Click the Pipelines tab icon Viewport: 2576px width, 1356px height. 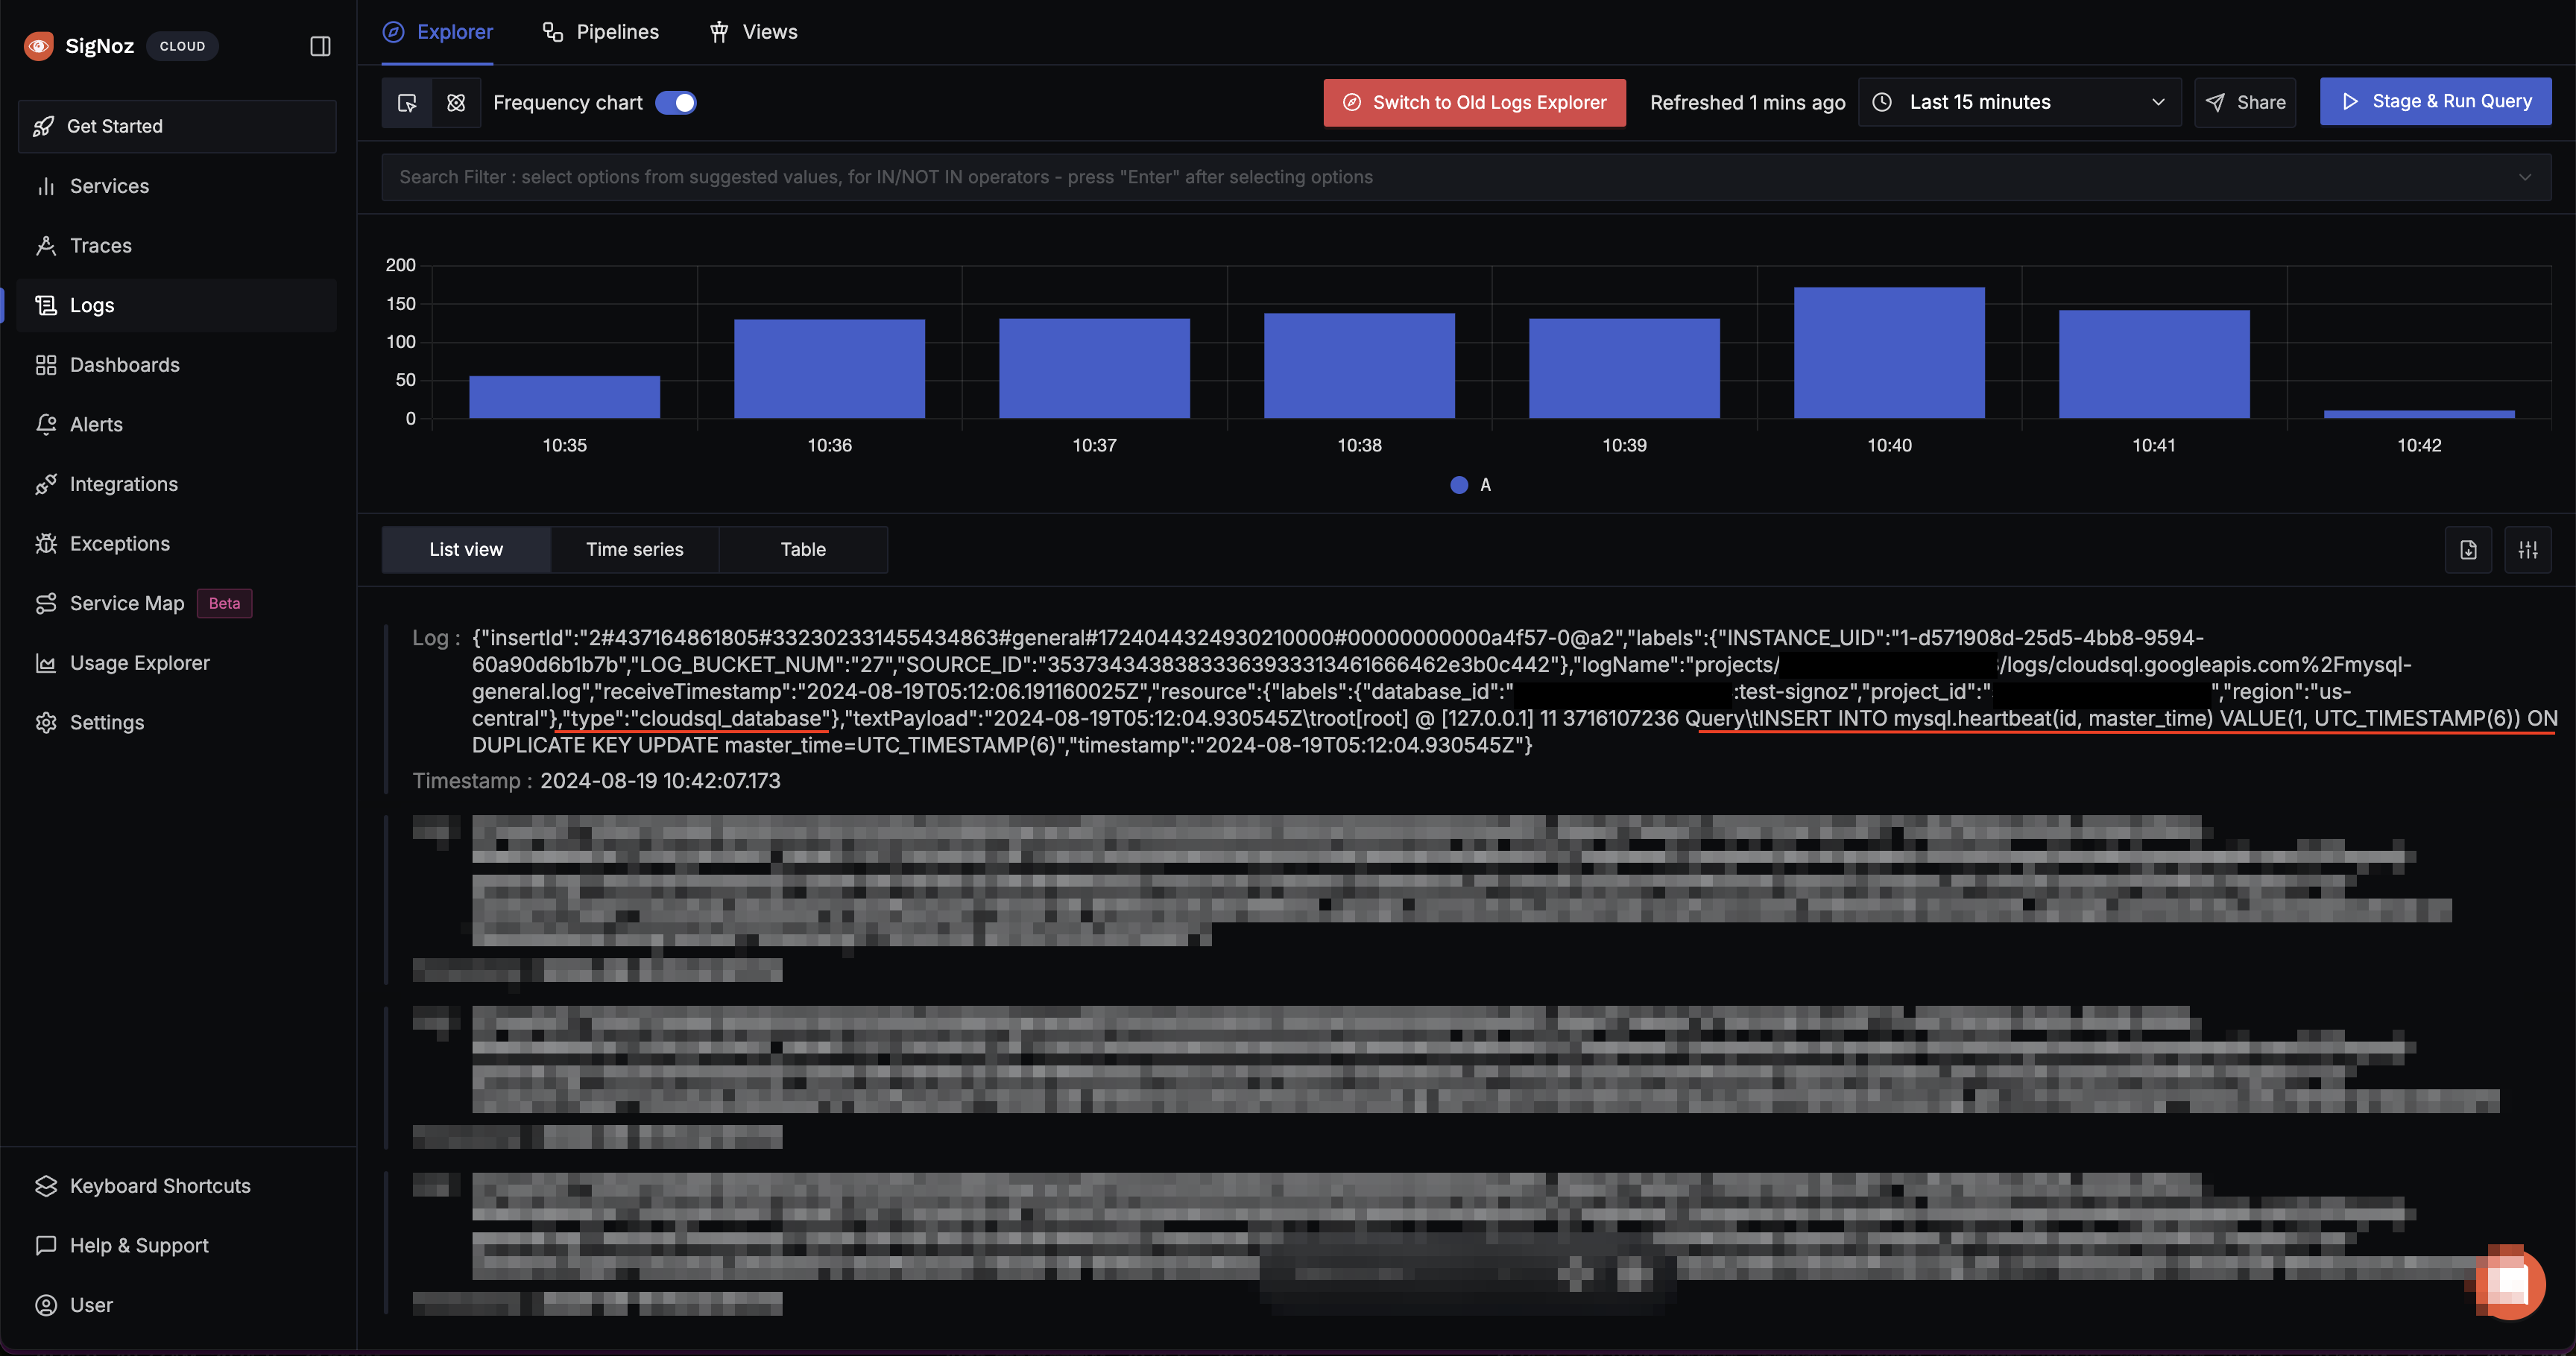coord(553,32)
